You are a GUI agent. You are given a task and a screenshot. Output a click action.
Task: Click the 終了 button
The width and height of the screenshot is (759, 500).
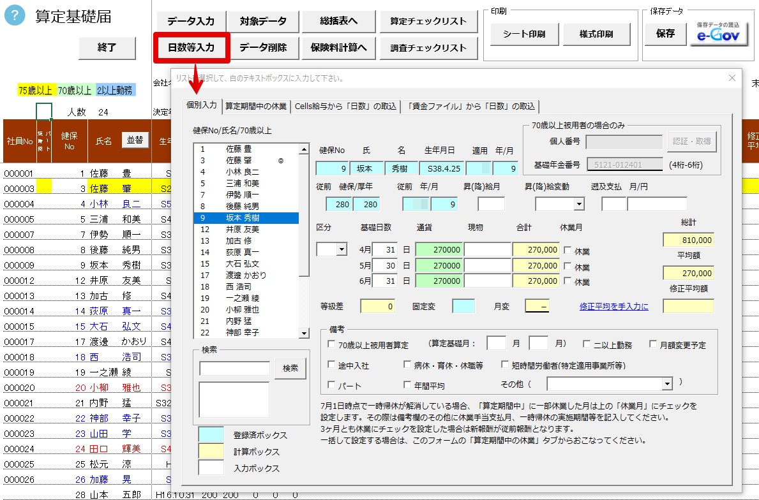tap(107, 47)
